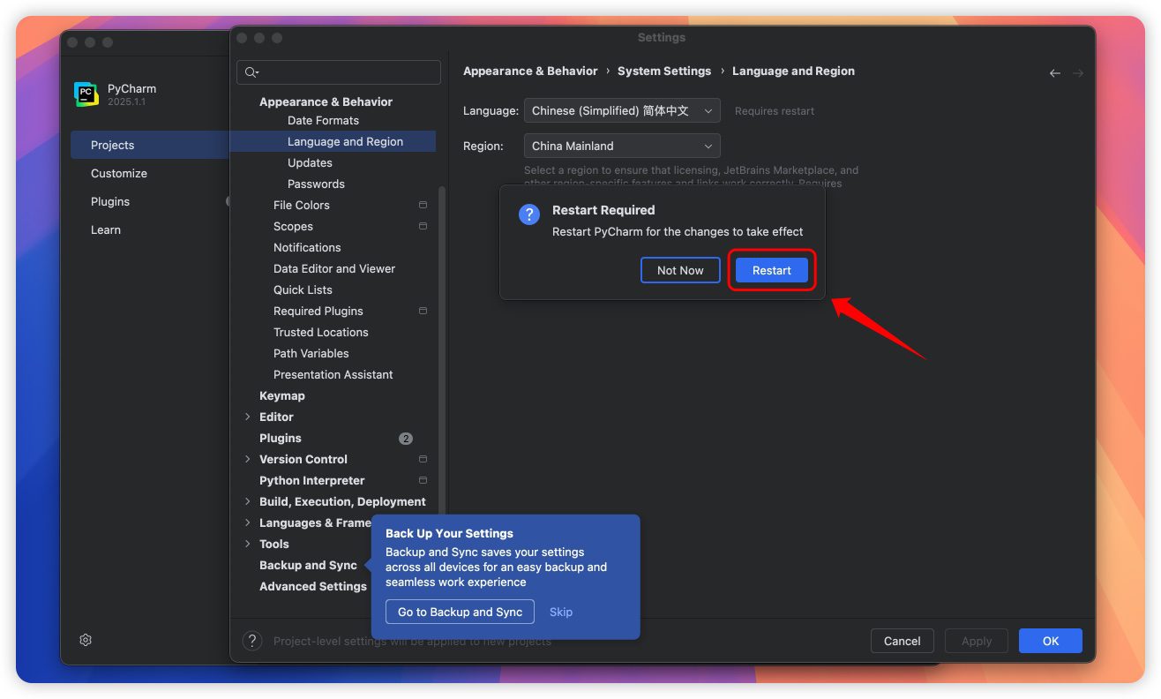
Task: Select Plugins in the Welcome sidebar
Action: pos(110,202)
